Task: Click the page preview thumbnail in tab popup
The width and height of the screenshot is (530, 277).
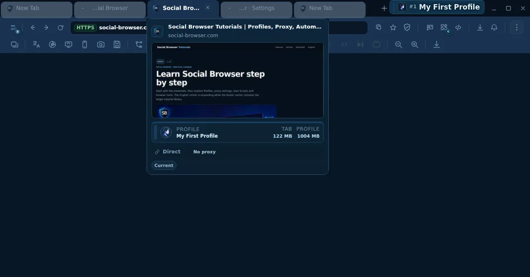Action: click(x=238, y=80)
